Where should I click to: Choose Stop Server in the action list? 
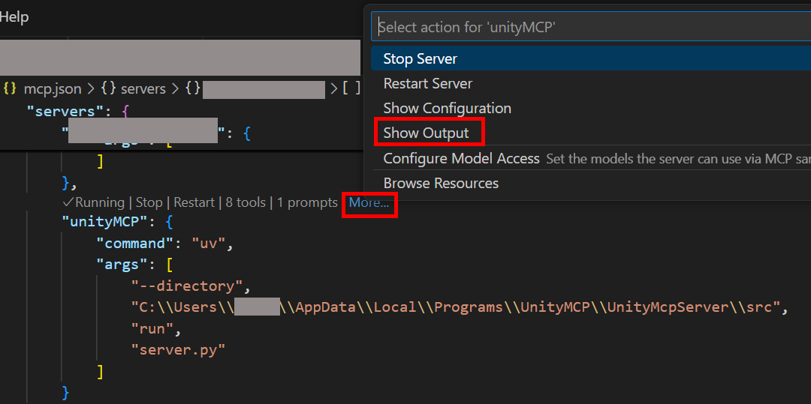click(x=420, y=58)
